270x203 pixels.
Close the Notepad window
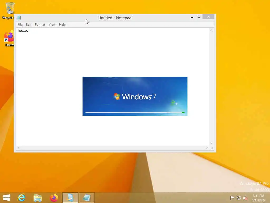pyautogui.click(x=209, y=17)
